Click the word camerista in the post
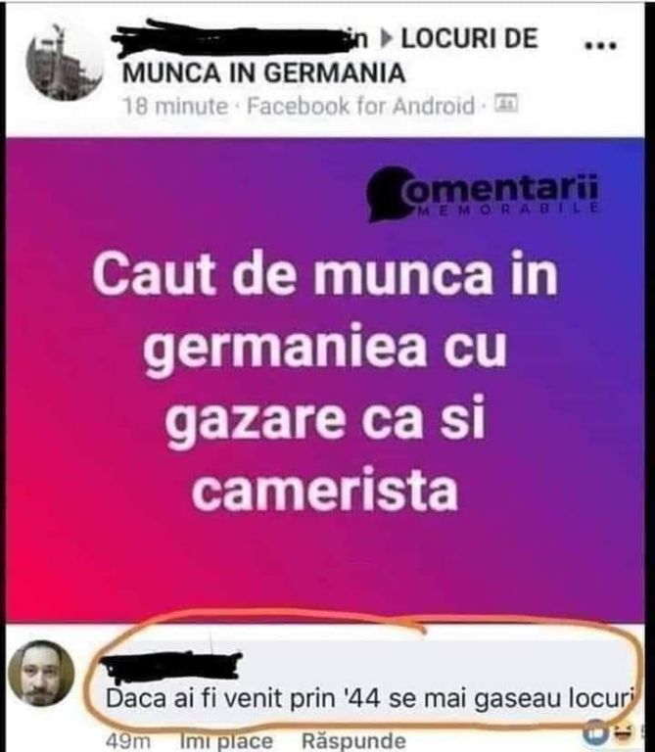The width and height of the screenshot is (655, 752). coord(325,491)
